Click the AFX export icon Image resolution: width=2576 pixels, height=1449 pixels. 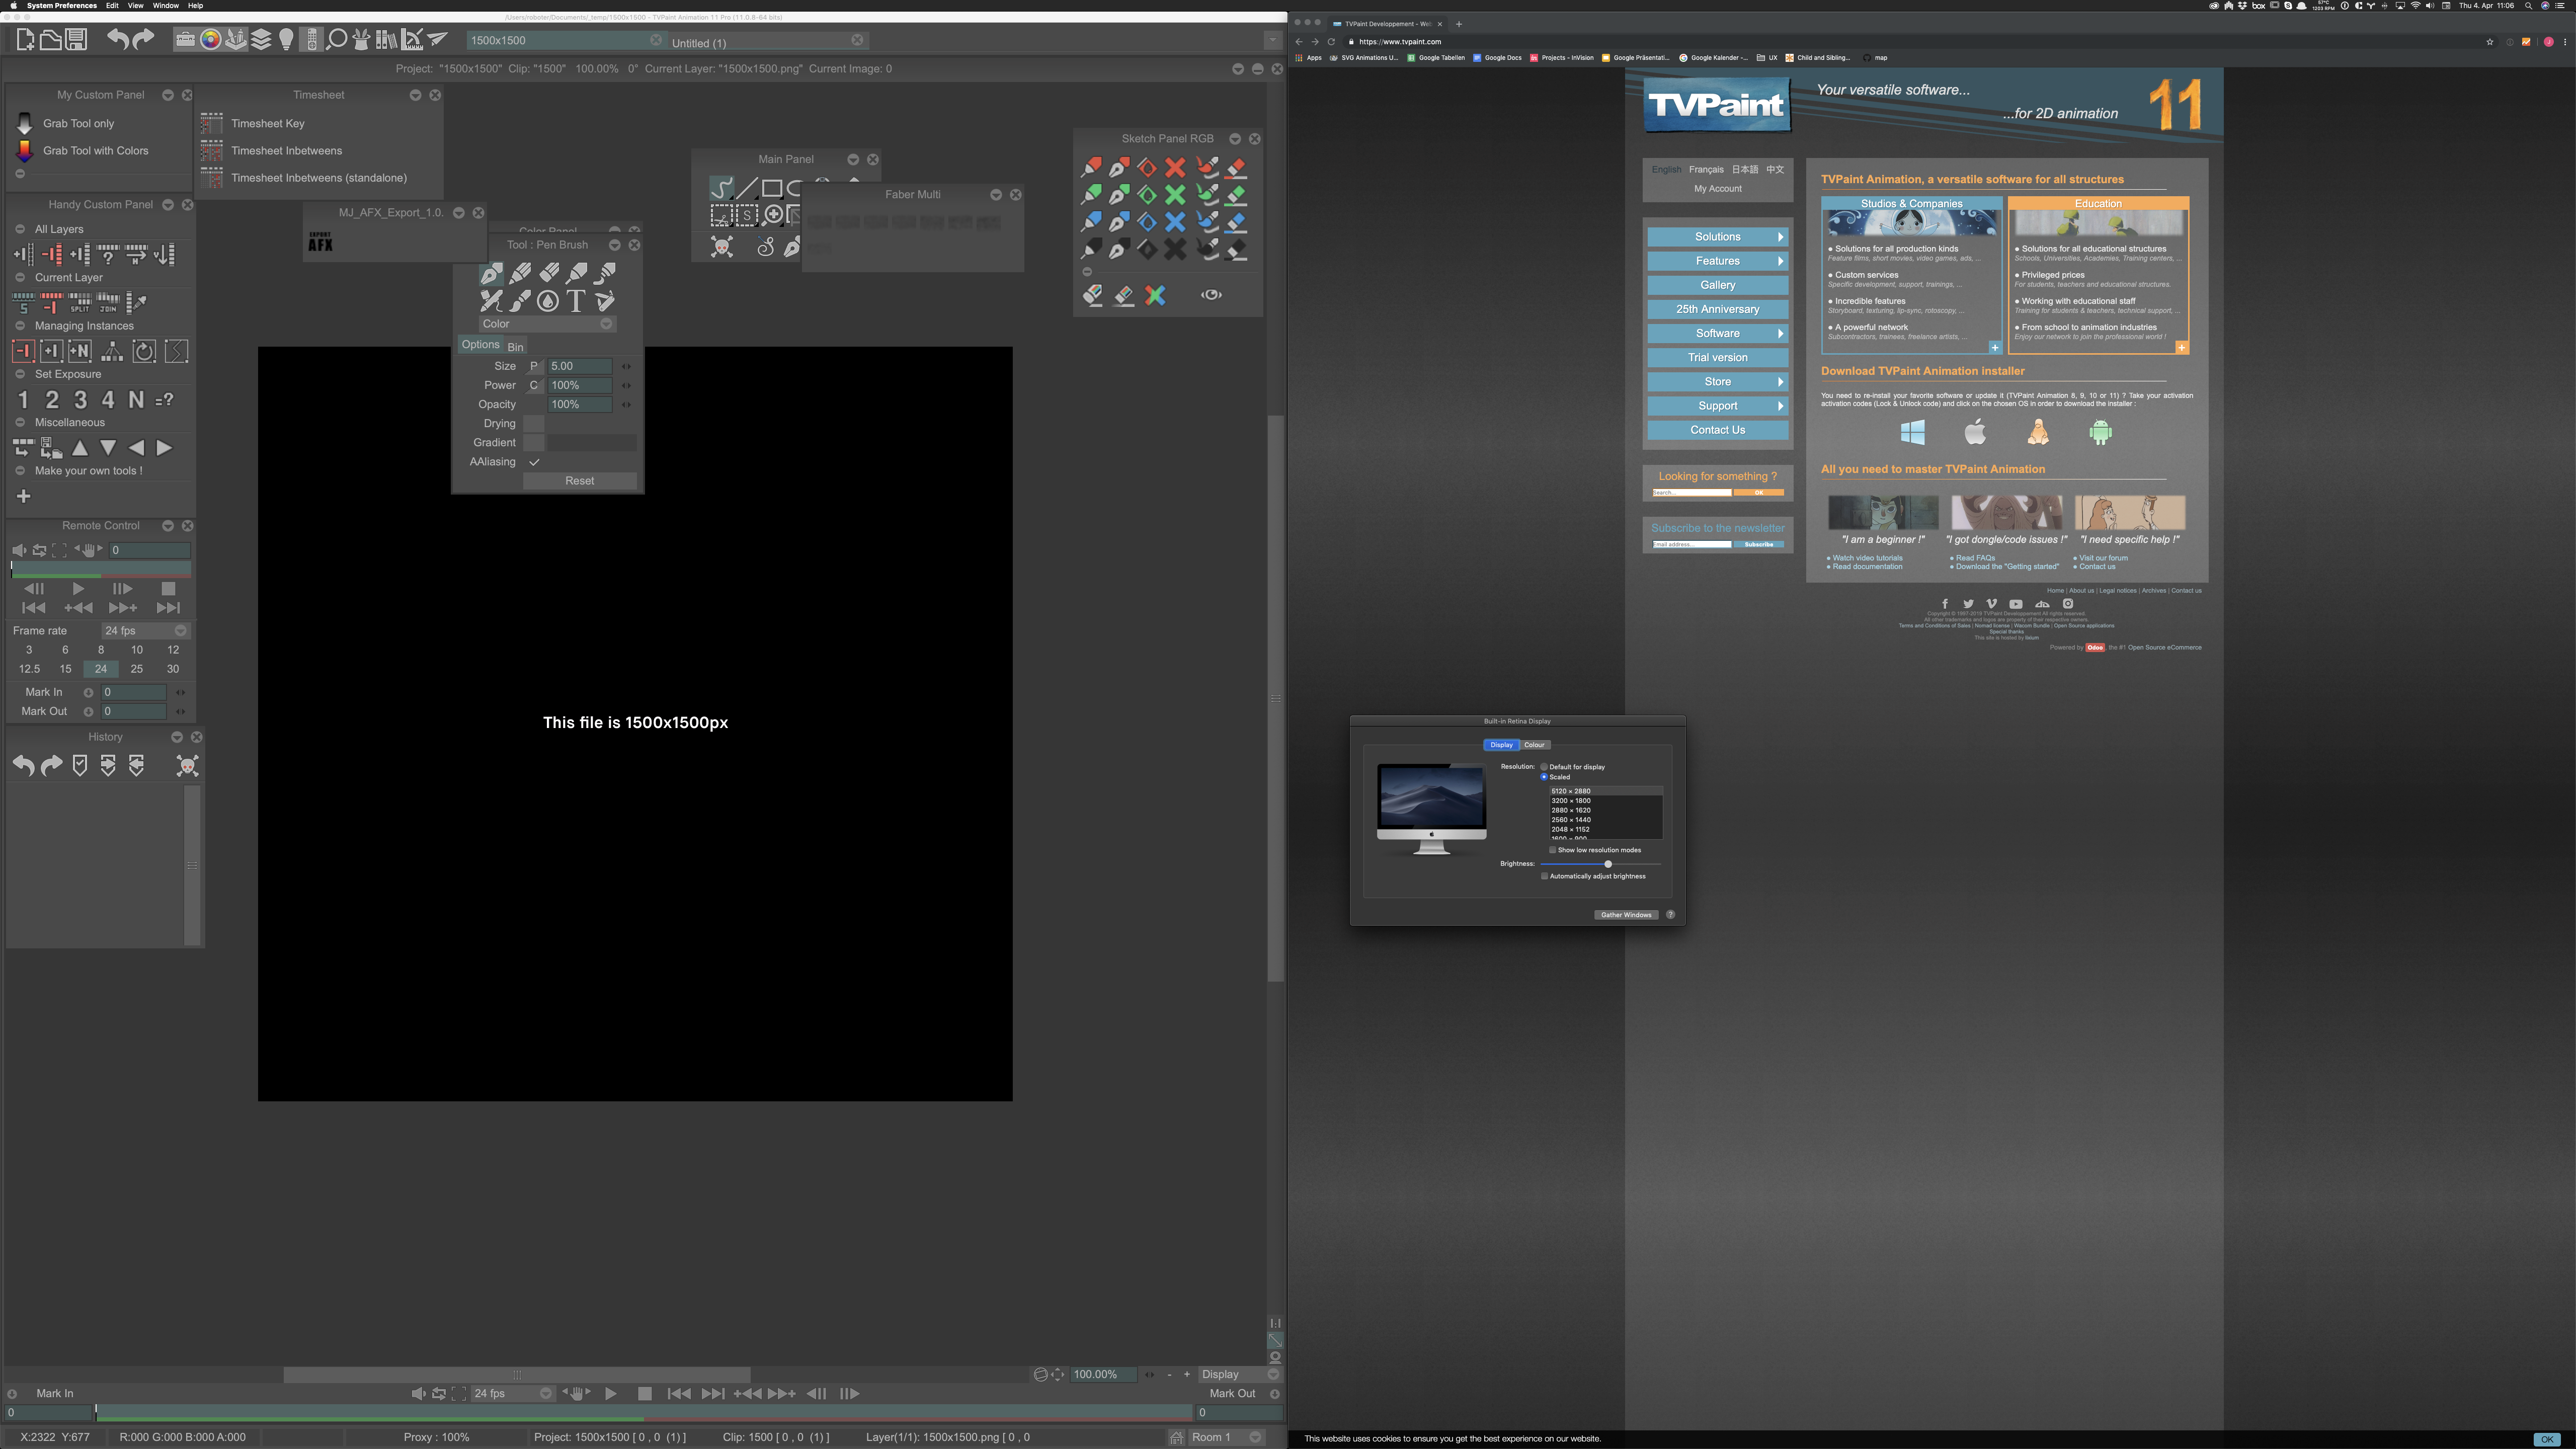320,241
